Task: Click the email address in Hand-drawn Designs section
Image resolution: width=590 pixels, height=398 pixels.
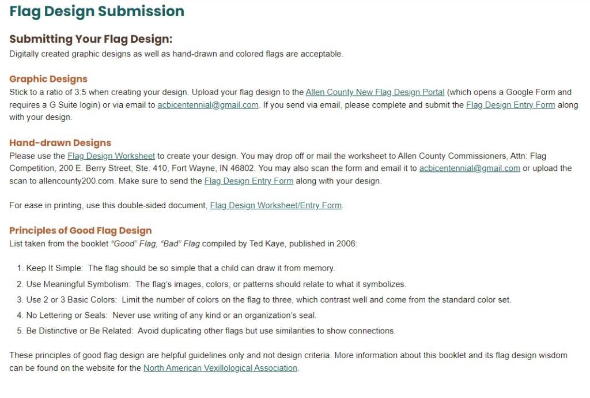Action: click(x=470, y=168)
